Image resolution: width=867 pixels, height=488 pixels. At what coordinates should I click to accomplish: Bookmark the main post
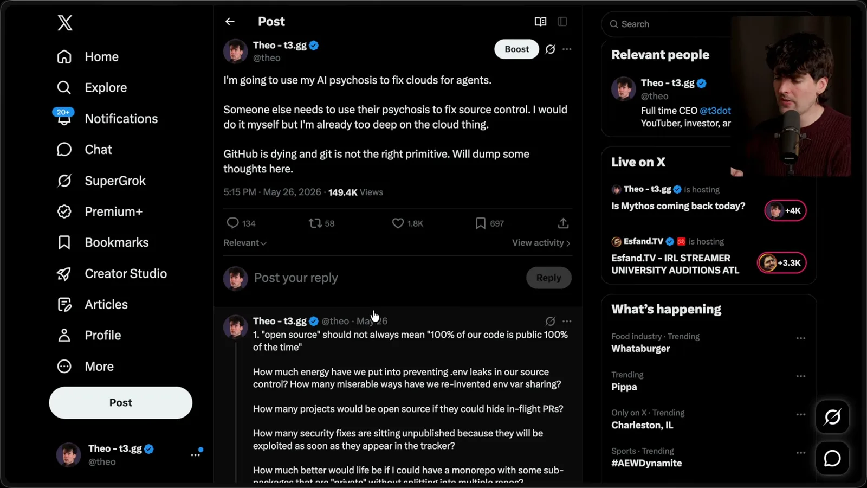tap(480, 223)
